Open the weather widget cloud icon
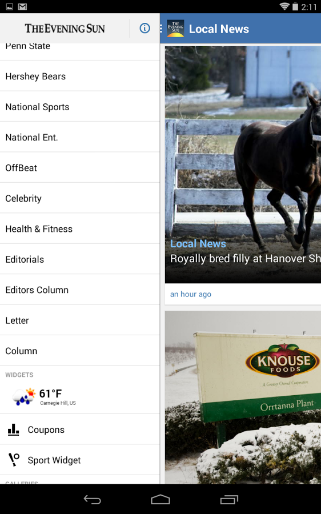Viewport: 321px width, 514px height. [23, 397]
